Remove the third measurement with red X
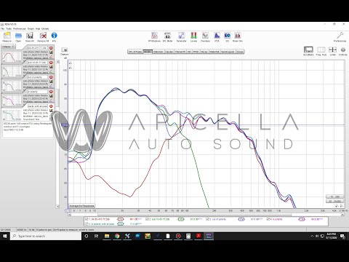This screenshot has height=262, width=349. 51,77
